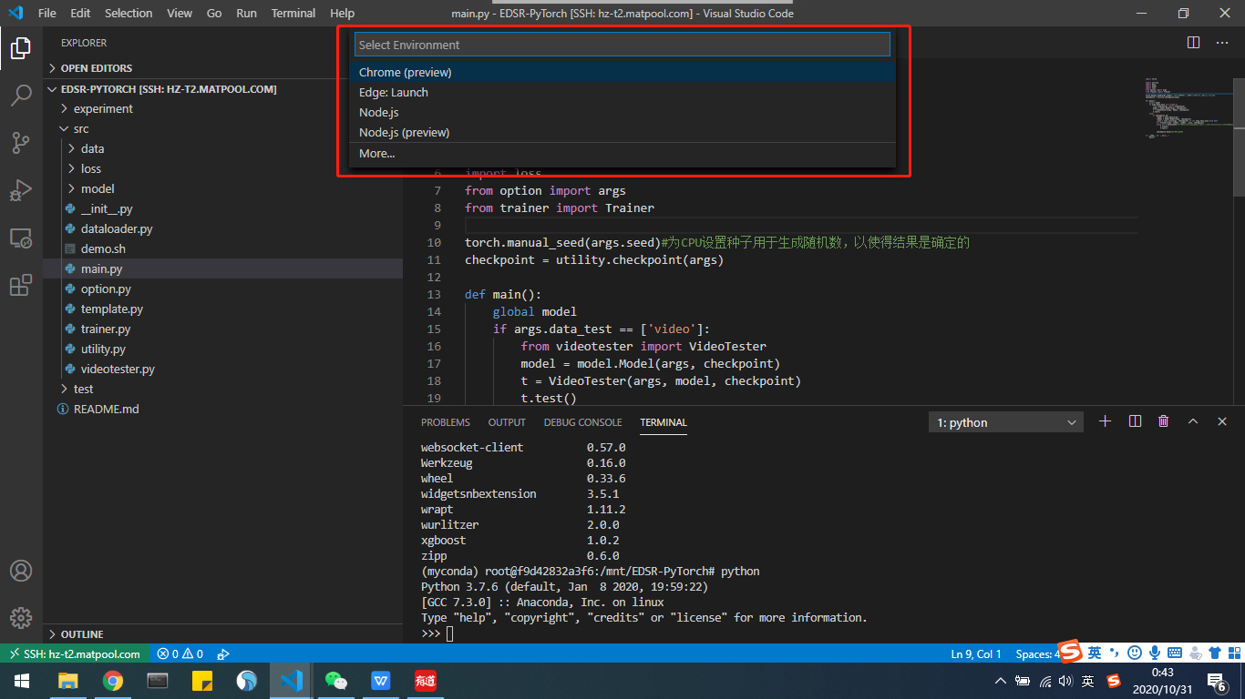Viewport: 1245px width, 699px height.
Task: Collapse the src folder
Action: (222, 128)
